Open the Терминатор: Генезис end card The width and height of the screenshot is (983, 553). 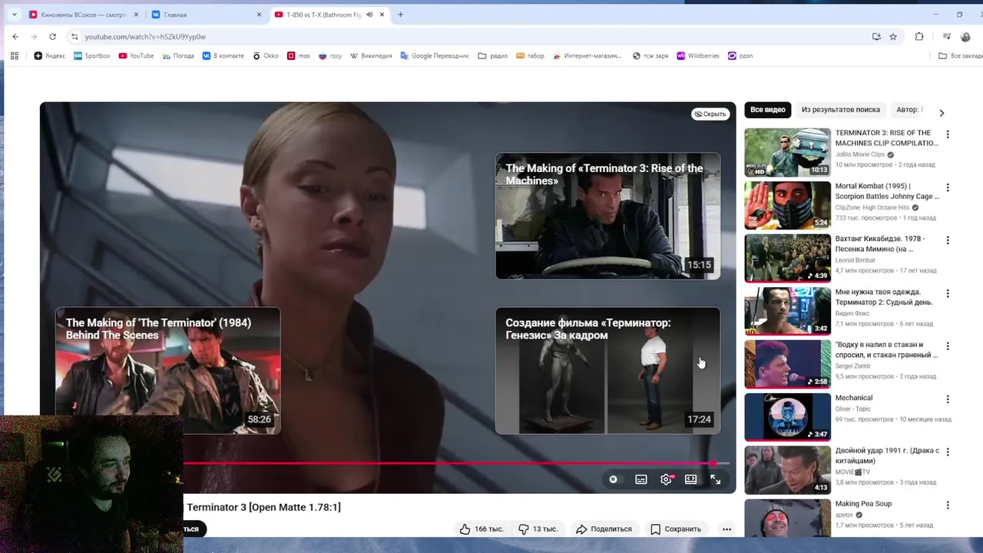(607, 370)
